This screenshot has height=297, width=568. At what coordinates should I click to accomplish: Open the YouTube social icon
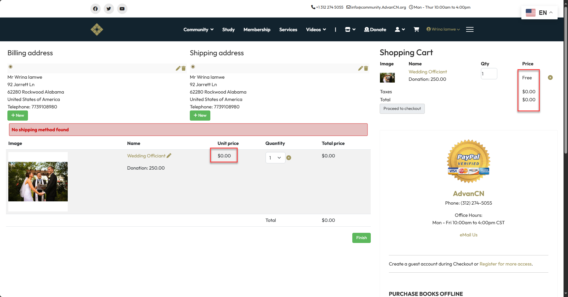tap(122, 9)
